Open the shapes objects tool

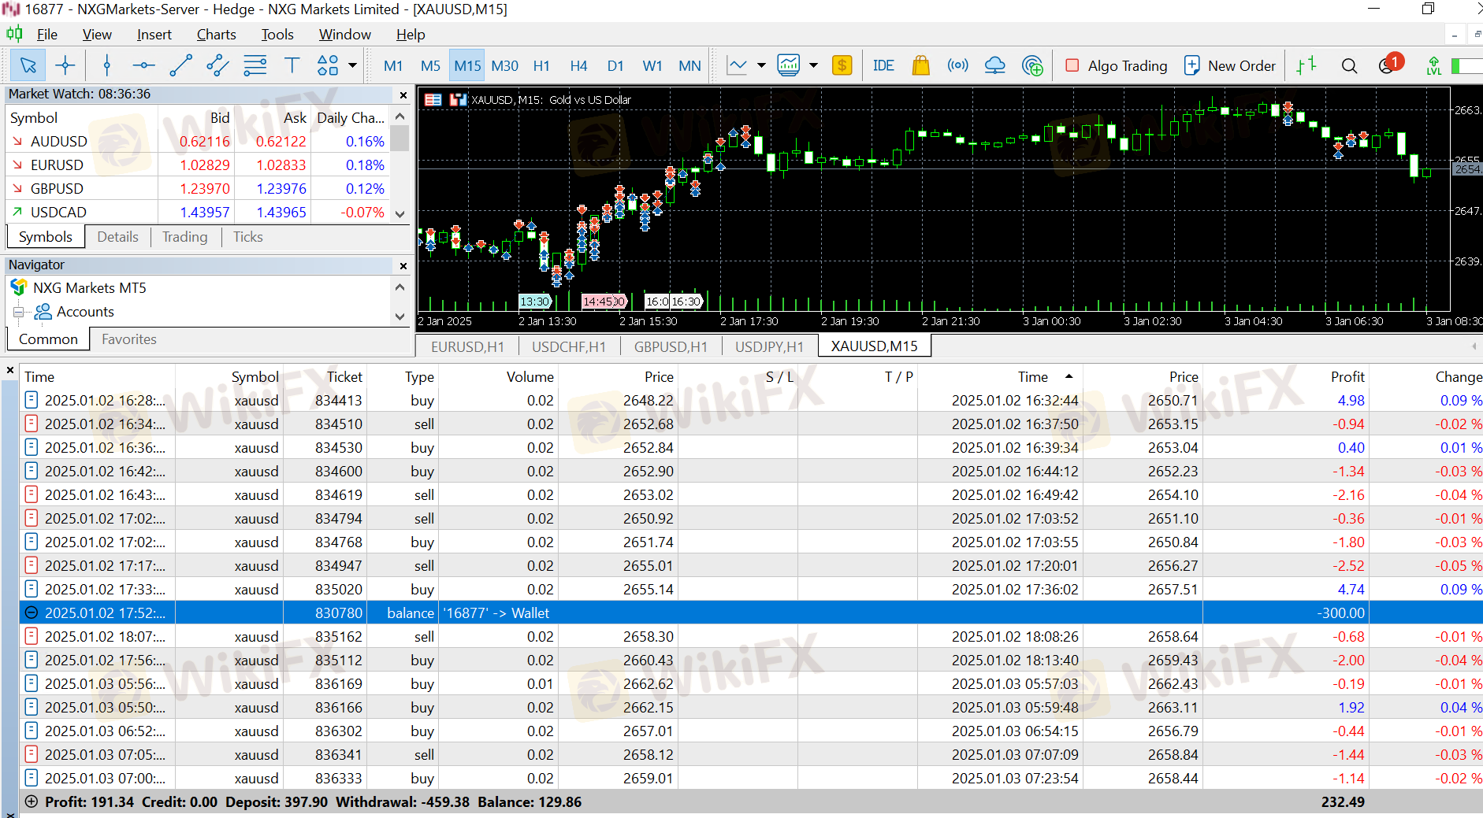[x=328, y=65]
